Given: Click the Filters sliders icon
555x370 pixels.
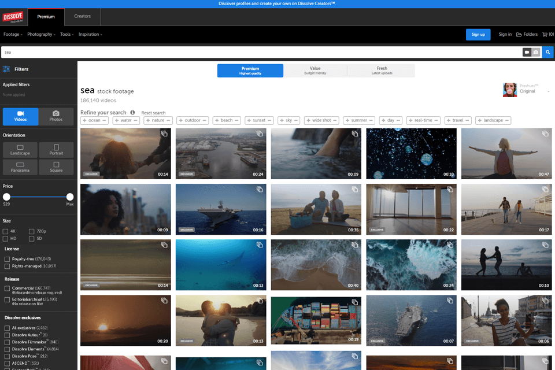Looking at the screenshot, I should 6,69.
